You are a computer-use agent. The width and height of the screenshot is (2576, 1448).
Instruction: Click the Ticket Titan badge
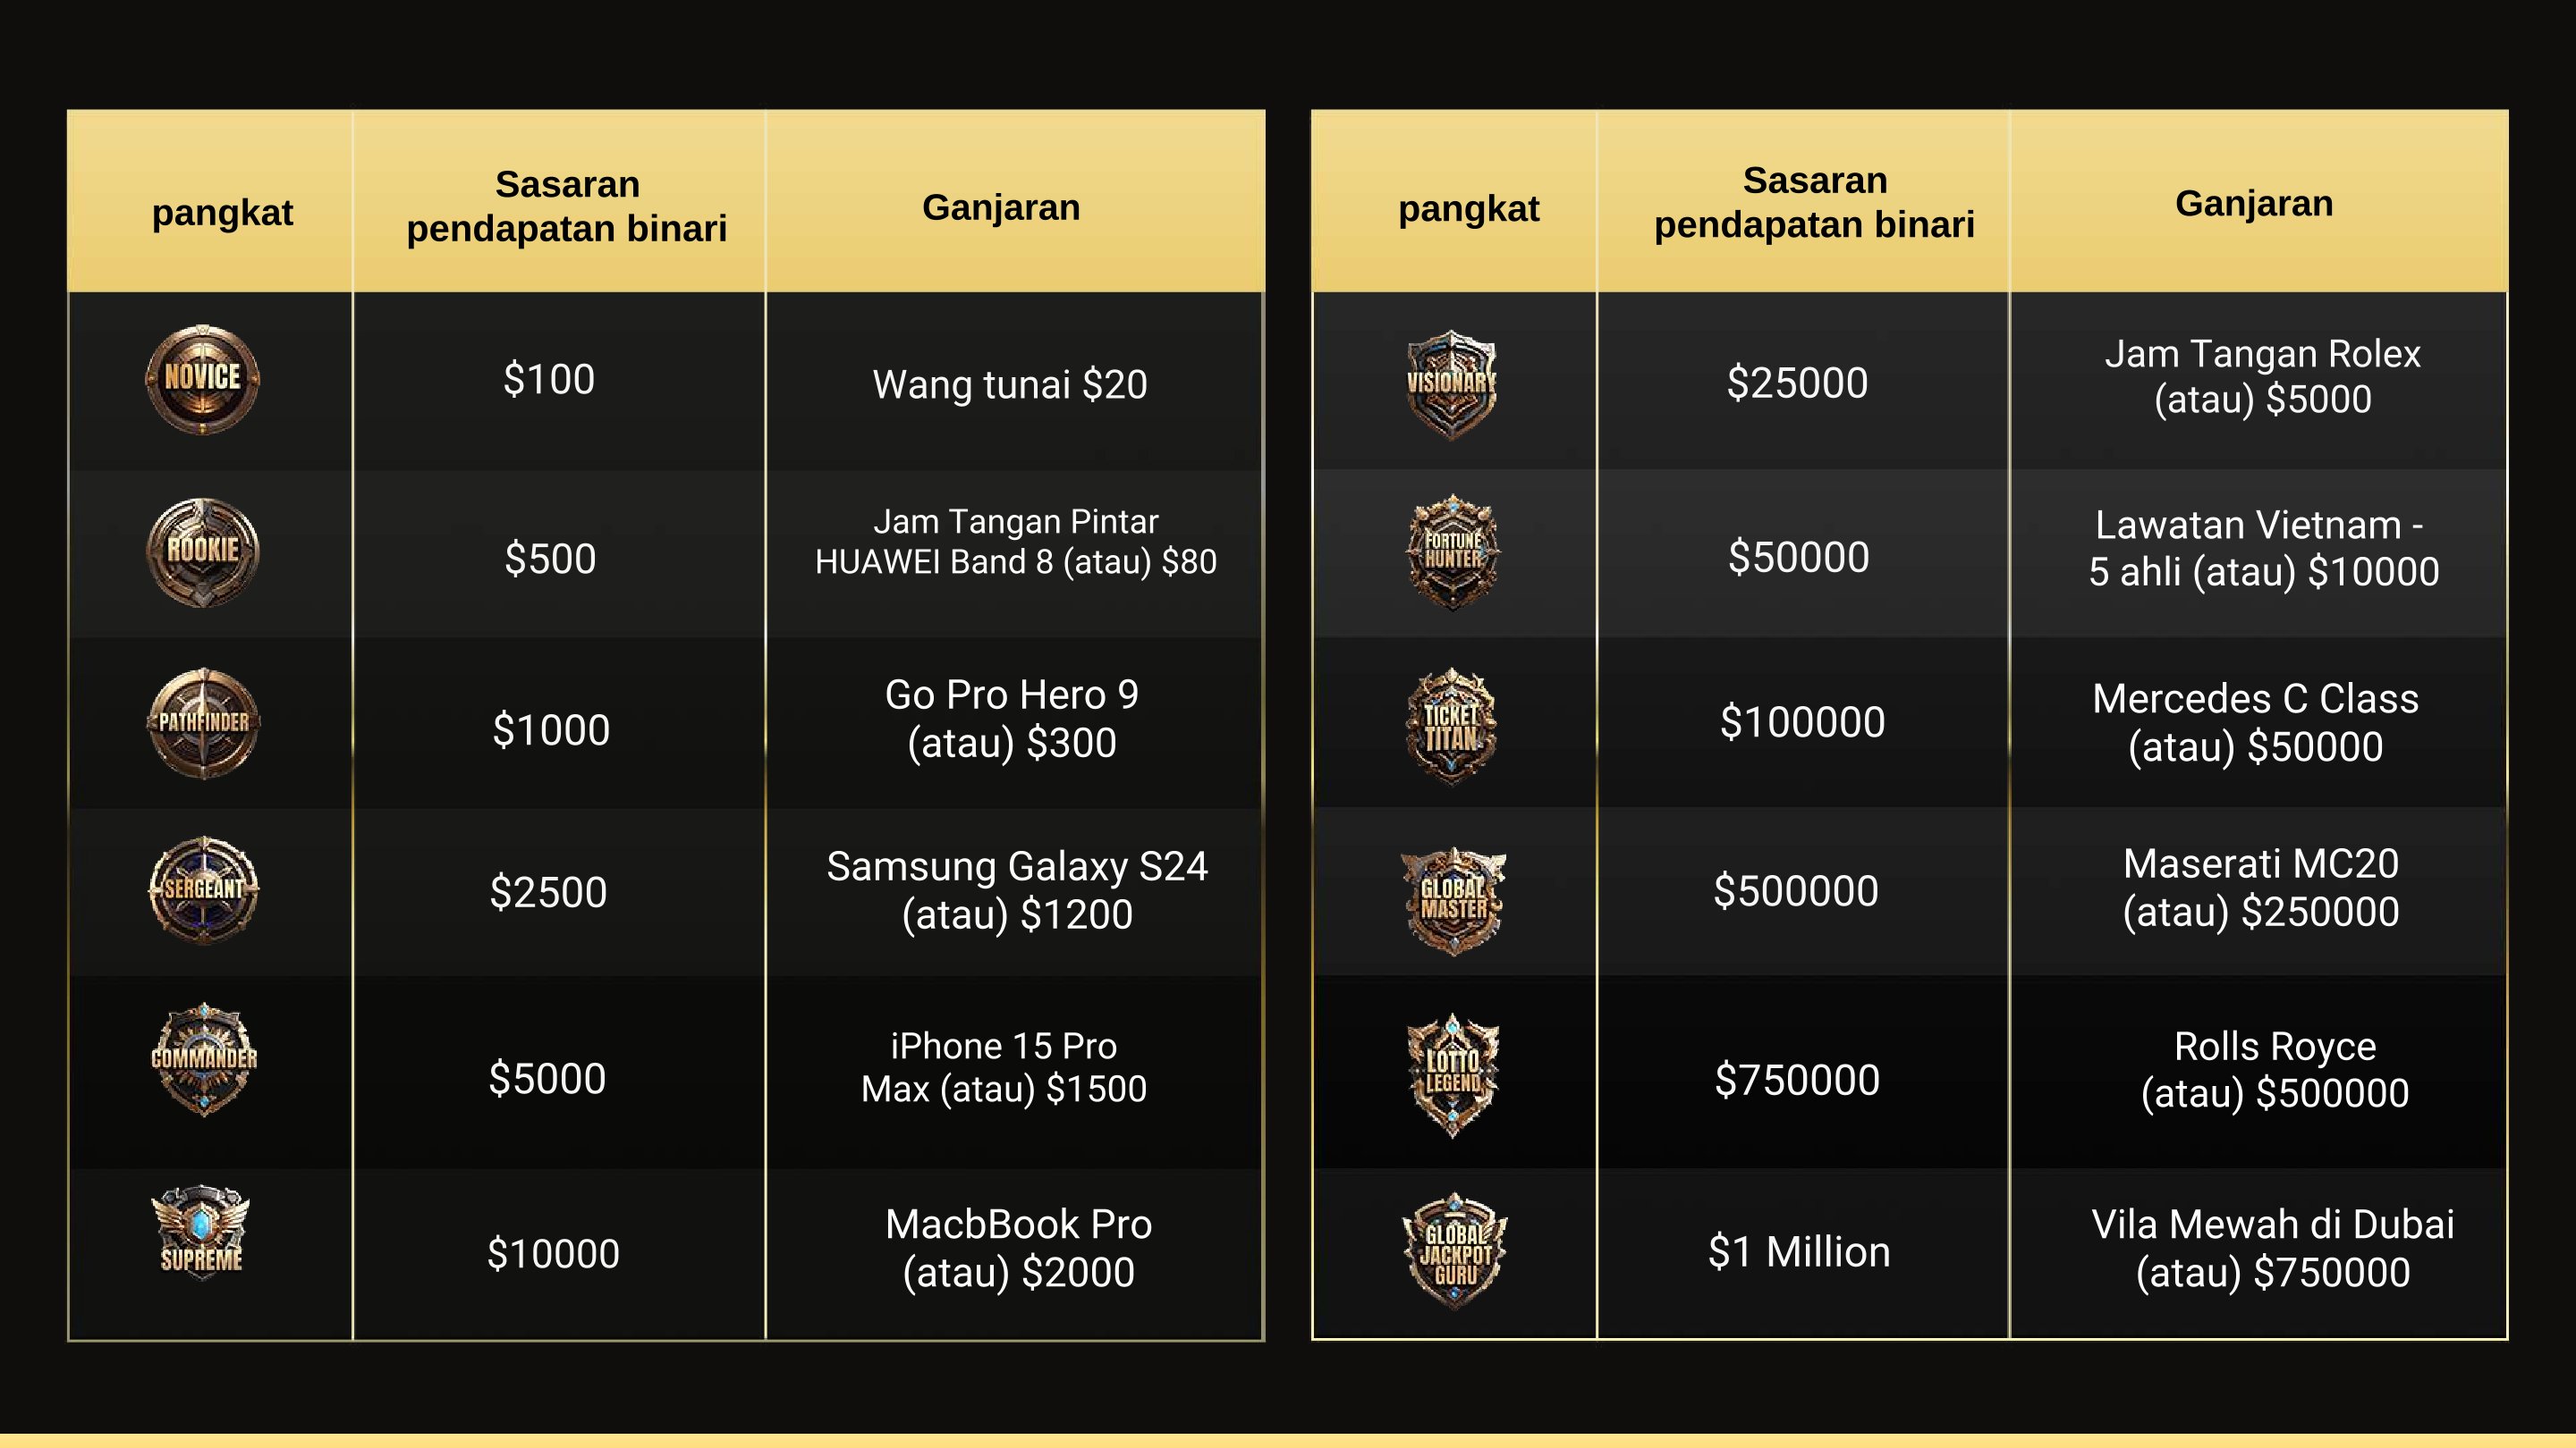[x=1451, y=727]
